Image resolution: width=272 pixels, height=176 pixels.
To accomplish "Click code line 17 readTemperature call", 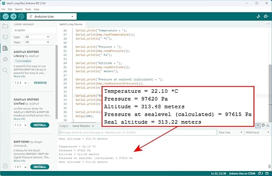I will coord(105,34).
